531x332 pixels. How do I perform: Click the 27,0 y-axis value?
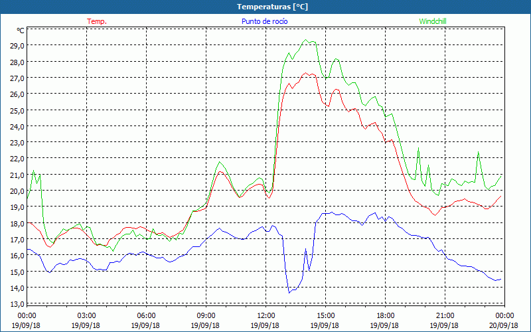tap(17, 78)
